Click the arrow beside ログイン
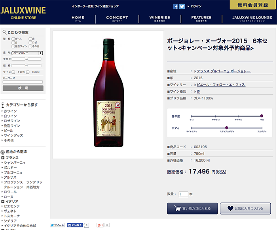Viewport: 277px width, 230px height. tap(188, 6)
